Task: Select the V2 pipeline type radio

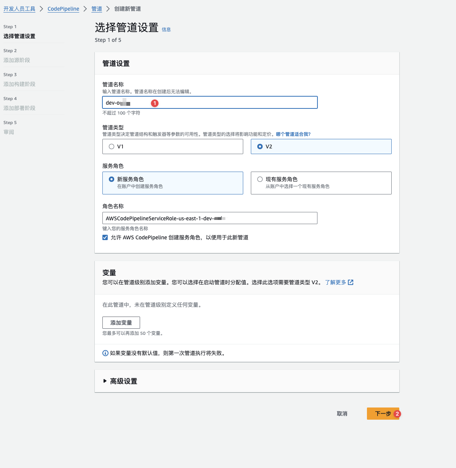Action: pos(260,146)
